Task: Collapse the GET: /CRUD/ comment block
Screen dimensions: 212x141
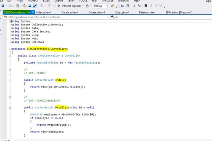Action: coord(10,70)
